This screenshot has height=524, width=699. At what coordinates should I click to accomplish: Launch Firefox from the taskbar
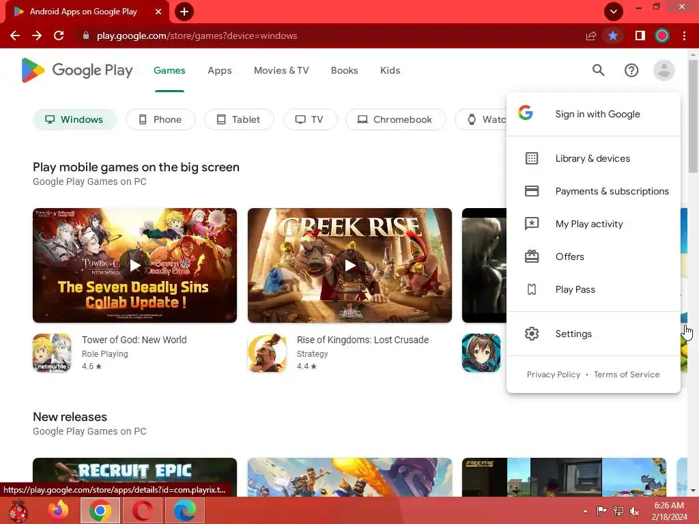point(59,510)
